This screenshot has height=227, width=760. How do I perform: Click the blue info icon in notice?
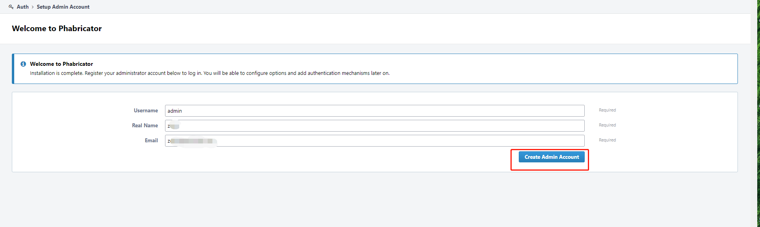[23, 64]
